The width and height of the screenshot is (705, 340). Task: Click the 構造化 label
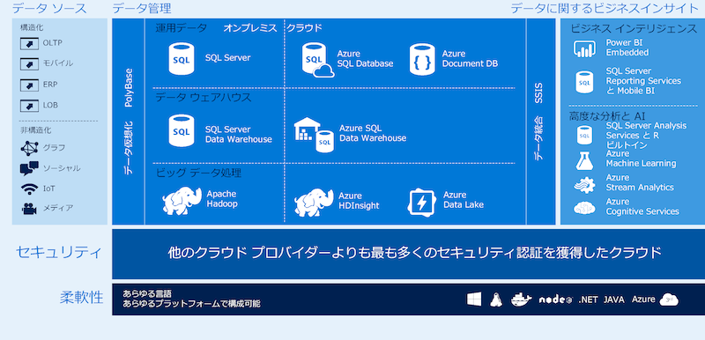coord(32,27)
